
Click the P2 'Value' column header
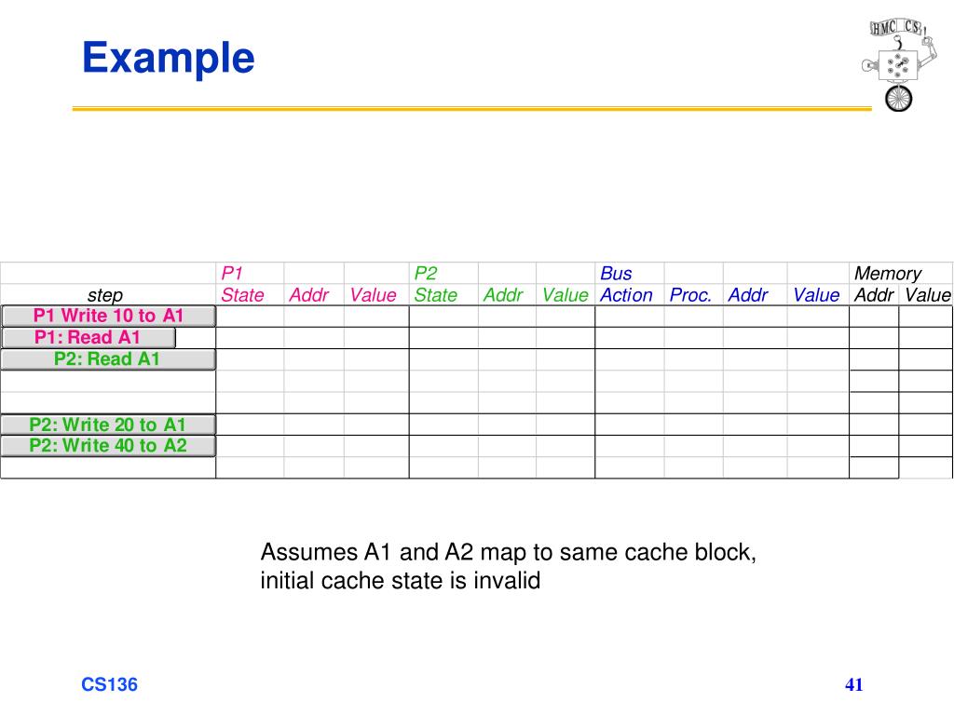pos(566,295)
